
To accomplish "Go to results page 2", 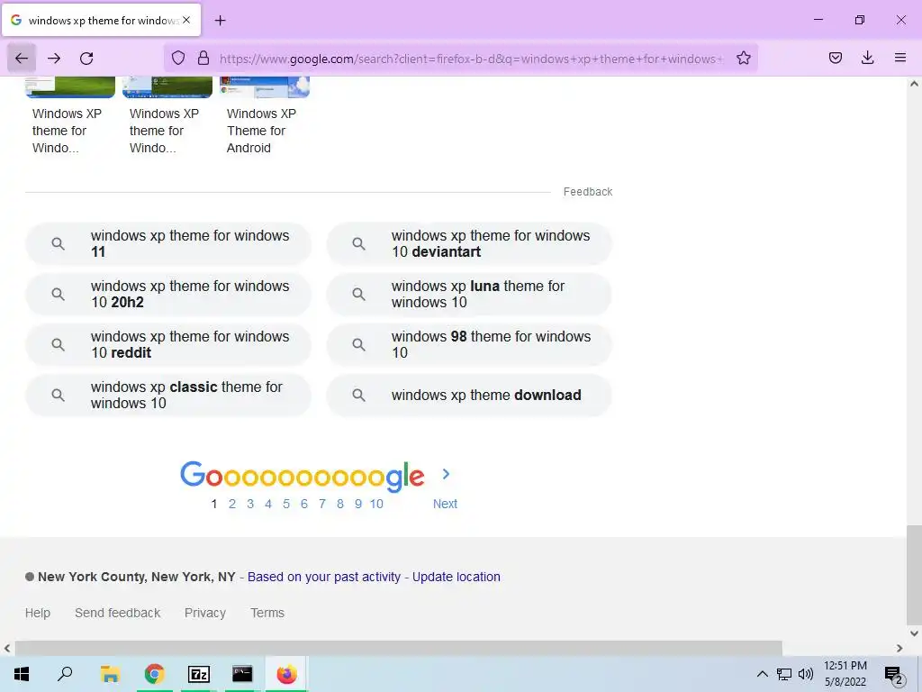I will [x=232, y=504].
